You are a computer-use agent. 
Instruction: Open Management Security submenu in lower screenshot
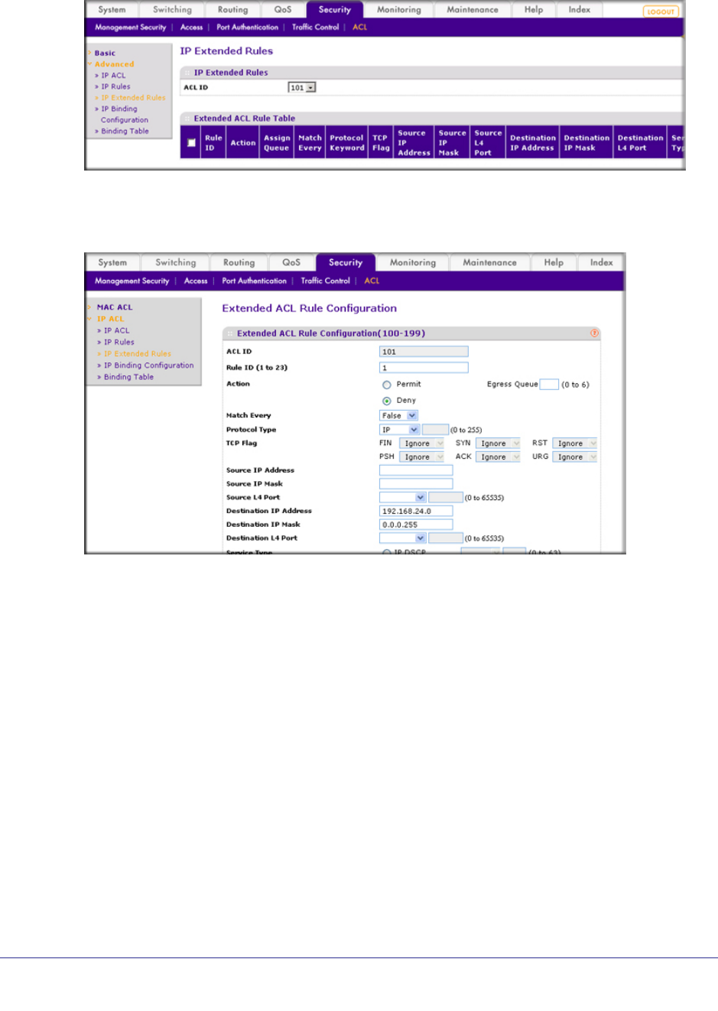(132, 281)
